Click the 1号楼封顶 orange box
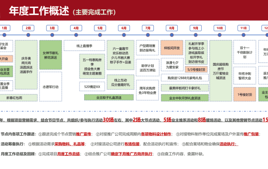 [244, 94]
